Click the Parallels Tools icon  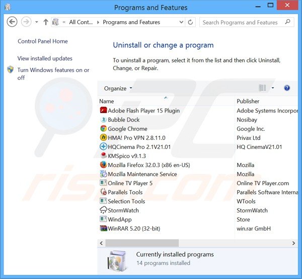103,192
